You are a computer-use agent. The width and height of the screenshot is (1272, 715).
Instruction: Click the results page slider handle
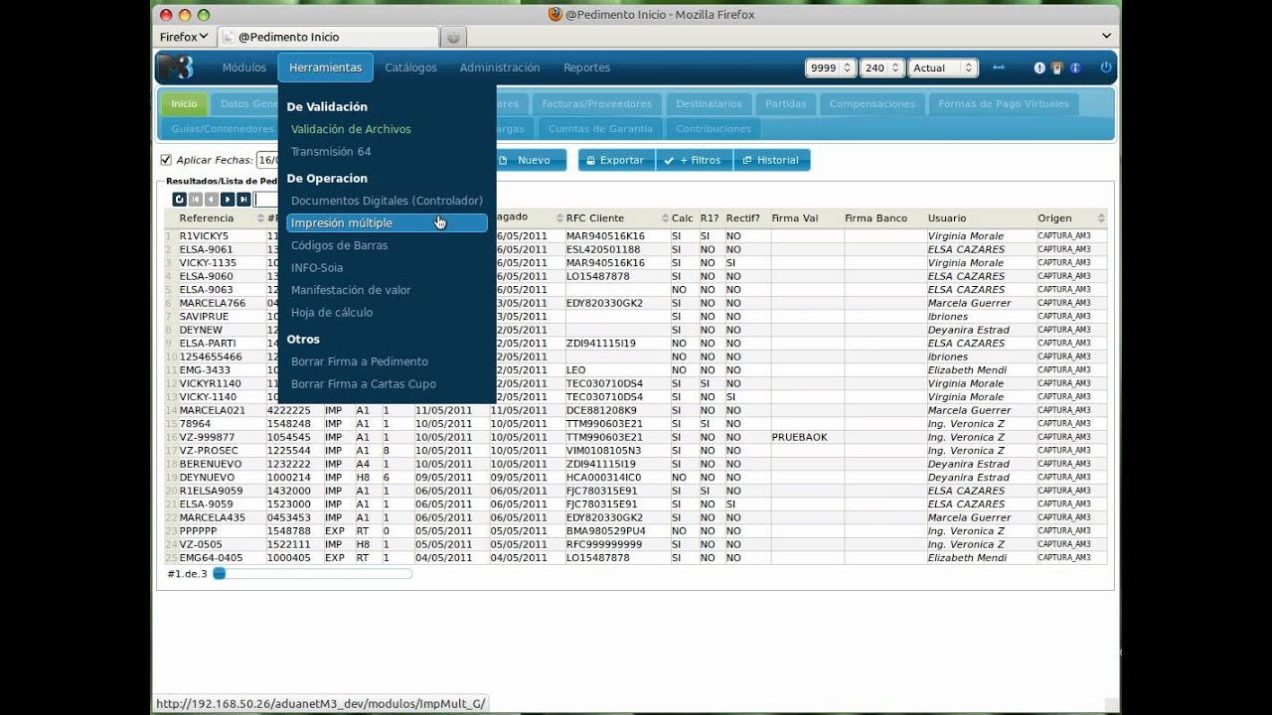tap(220, 574)
